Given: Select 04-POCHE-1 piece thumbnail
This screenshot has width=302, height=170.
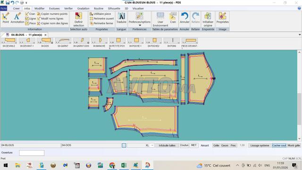Looking at the screenshot, I should coord(135,42).
